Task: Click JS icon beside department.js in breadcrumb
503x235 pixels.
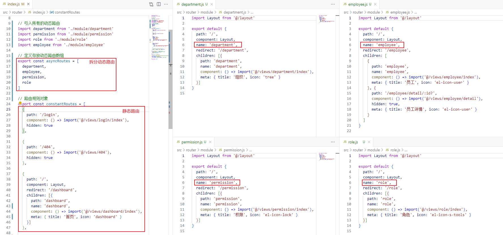Action: pyautogui.click(x=220, y=12)
